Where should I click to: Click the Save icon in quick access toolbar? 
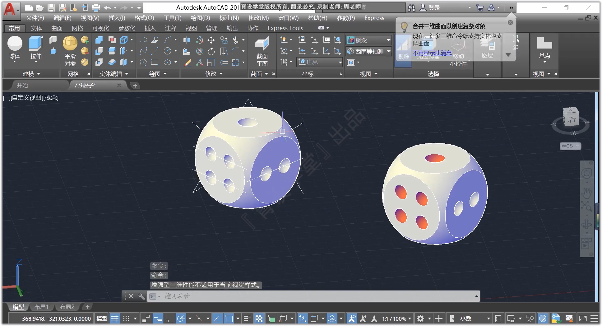click(x=51, y=8)
